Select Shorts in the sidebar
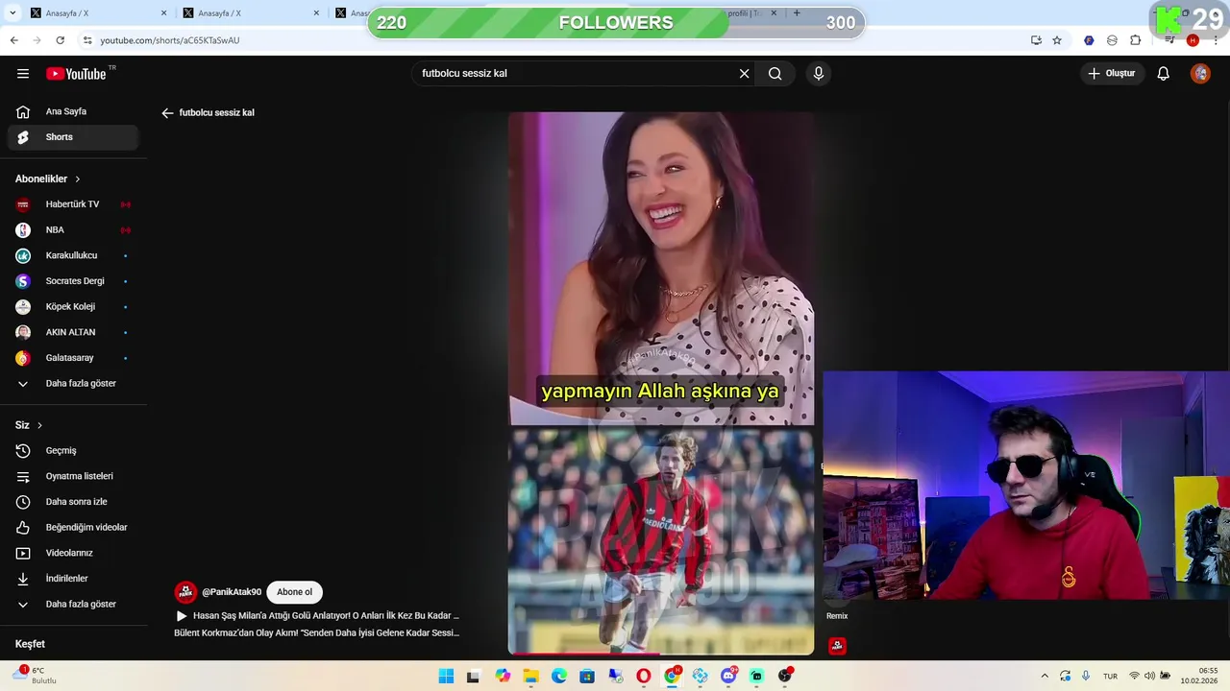Image resolution: width=1230 pixels, height=691 pixels. [x=73, y=137]
